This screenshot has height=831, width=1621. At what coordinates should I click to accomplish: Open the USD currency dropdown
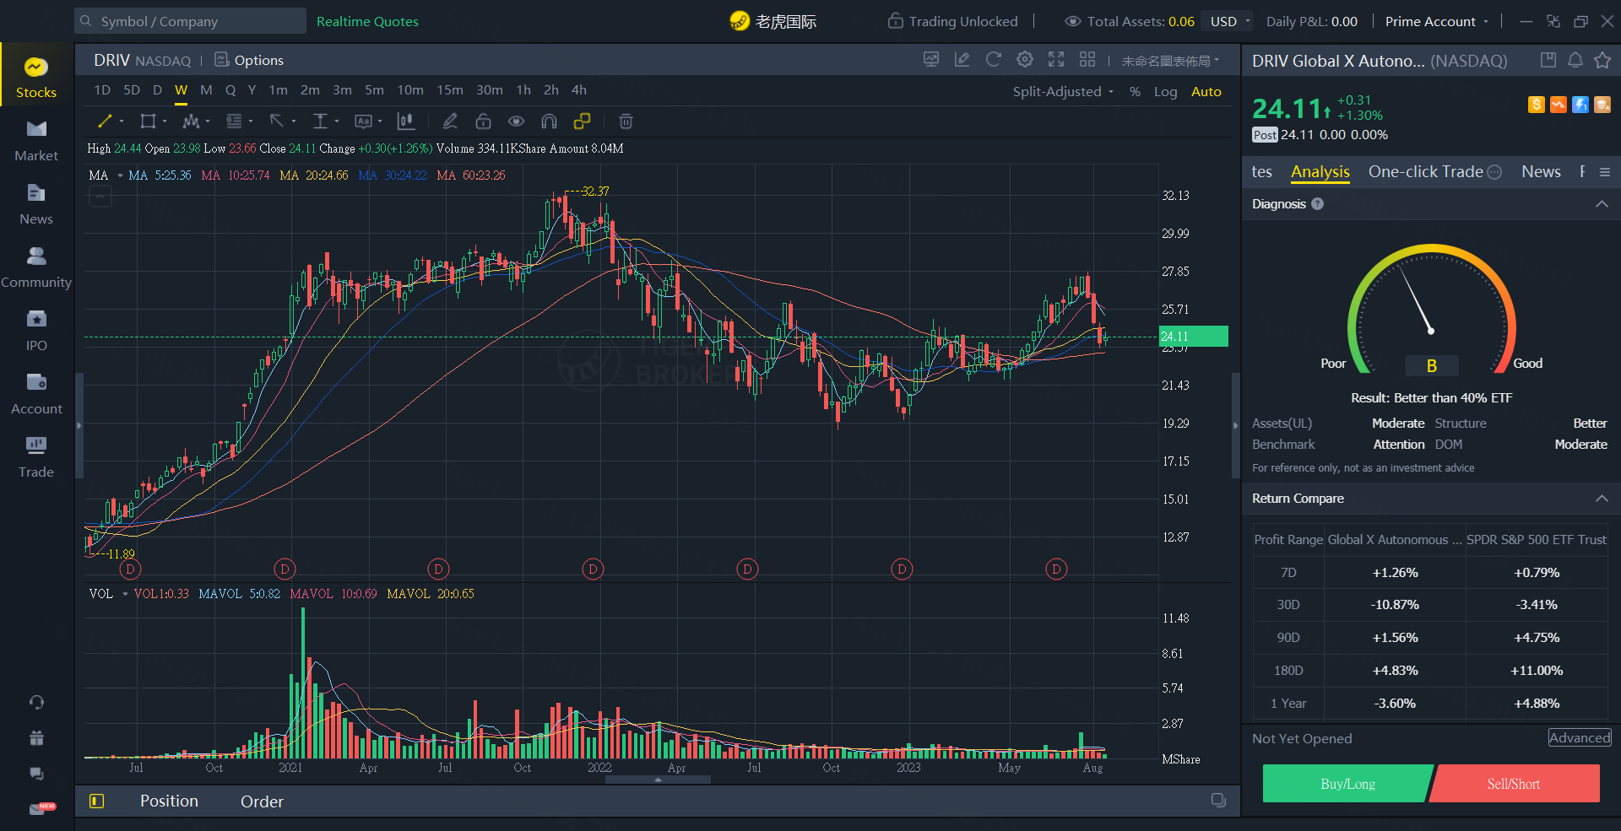point(1229,21)
